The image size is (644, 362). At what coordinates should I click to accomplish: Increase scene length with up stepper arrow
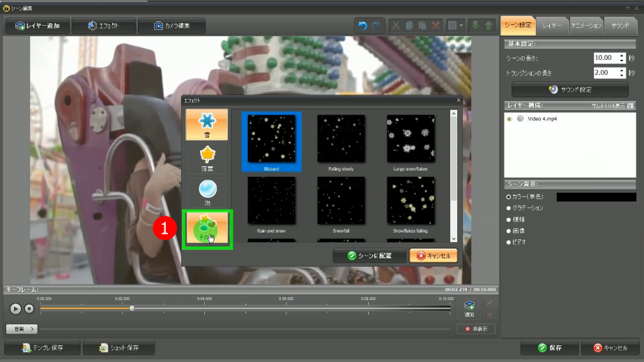click(x=622, y=55)
